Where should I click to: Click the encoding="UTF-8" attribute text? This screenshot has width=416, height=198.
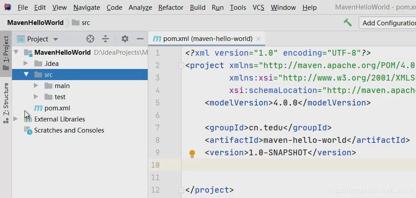coord(322,53)
